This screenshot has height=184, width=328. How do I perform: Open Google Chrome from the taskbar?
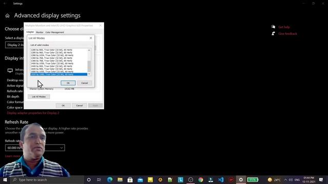(200, 179)
